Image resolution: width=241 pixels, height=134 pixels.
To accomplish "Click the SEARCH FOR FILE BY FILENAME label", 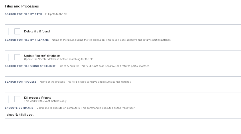I will tap(27, 40).
